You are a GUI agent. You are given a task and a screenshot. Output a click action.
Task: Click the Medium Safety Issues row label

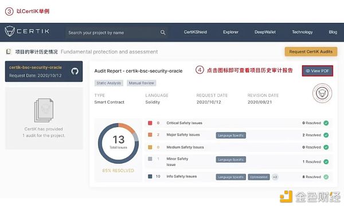185,147
